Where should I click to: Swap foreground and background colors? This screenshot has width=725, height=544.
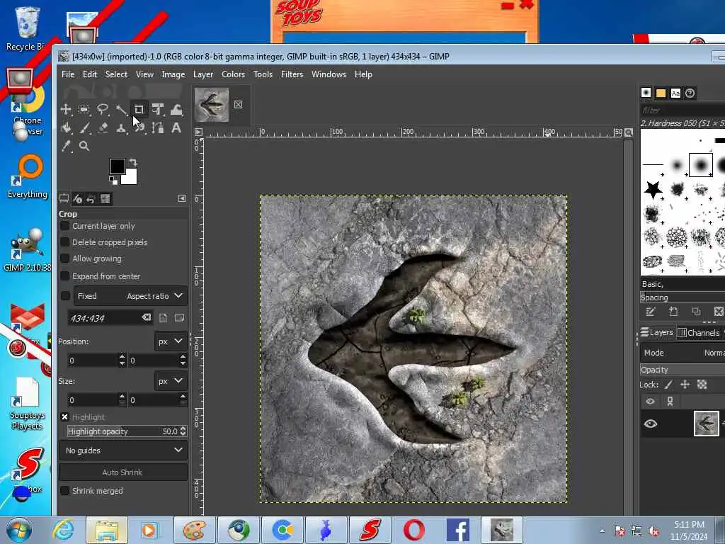[x=133, y=162]
